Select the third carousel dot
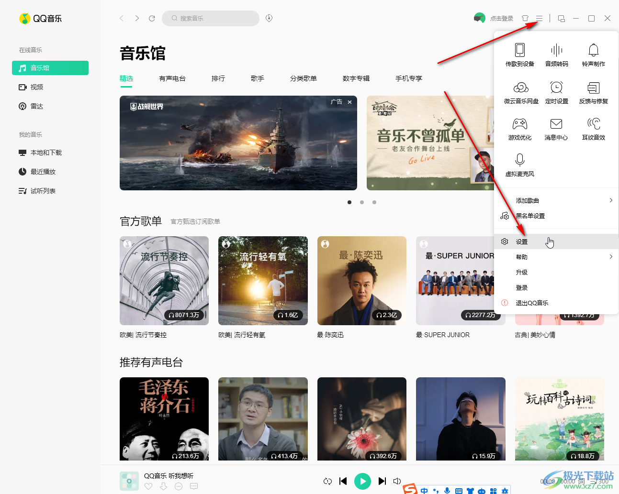Screen dimensions: 619x494 374,202
